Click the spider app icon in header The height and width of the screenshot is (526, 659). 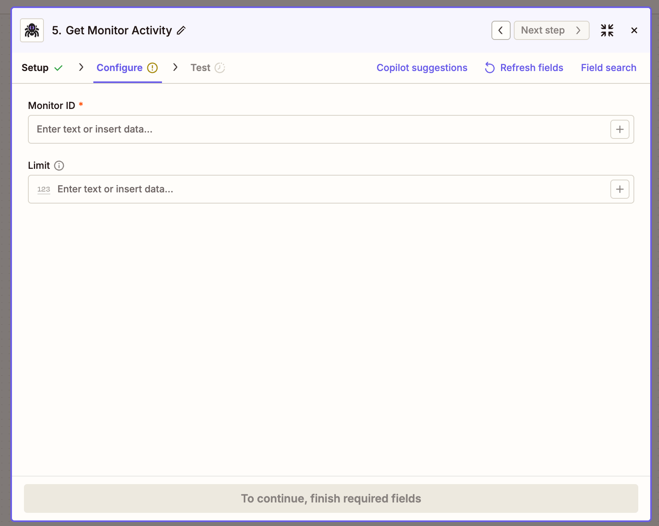32,30
